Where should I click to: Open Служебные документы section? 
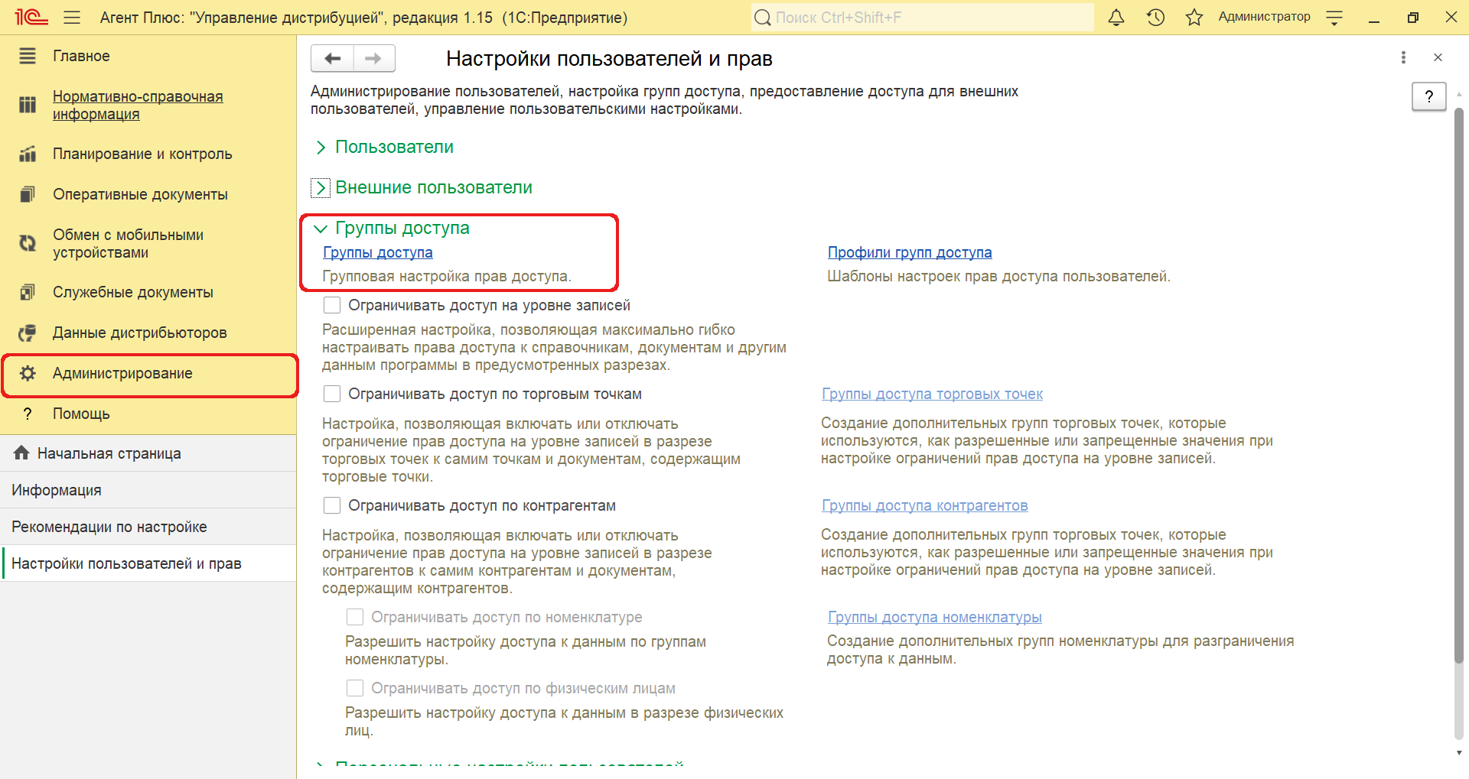click(133, 292)
